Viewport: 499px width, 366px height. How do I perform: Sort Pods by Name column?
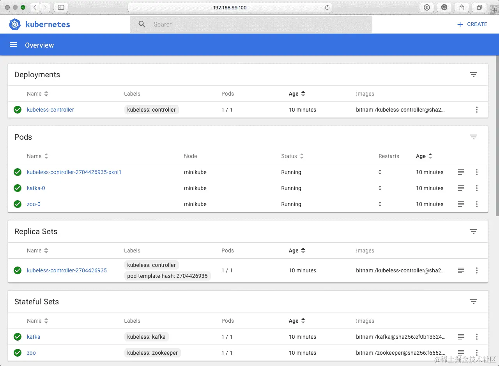[37, 156]
